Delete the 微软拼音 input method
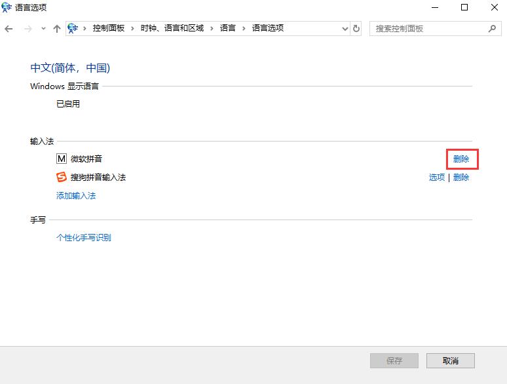Screen dimensions: 507x384 tap(461, 159)
